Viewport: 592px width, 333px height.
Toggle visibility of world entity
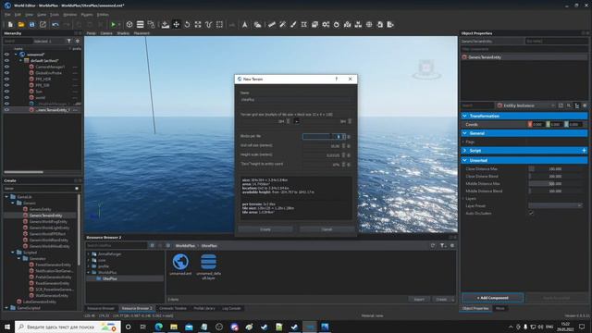6,97
